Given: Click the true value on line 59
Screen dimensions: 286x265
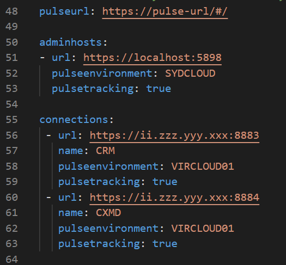Looking at the screenshot, I should 165,182.
